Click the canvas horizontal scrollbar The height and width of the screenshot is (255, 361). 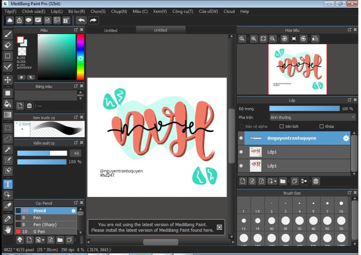coord(160,242)
